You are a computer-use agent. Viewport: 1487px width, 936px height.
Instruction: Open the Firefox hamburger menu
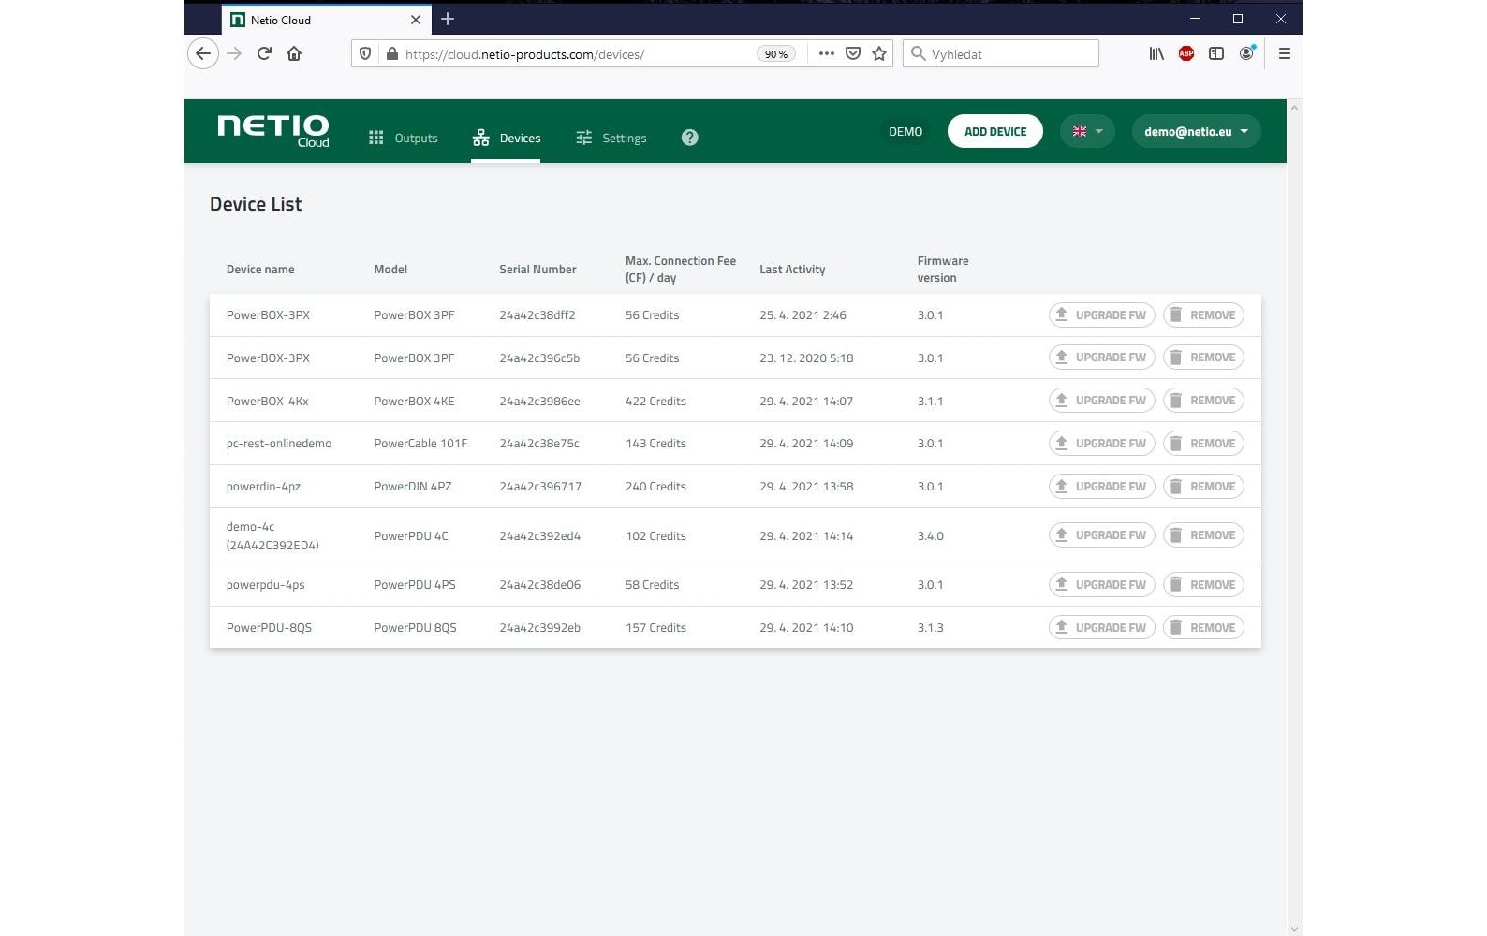pyautogui.click(x=1285, y=53)
